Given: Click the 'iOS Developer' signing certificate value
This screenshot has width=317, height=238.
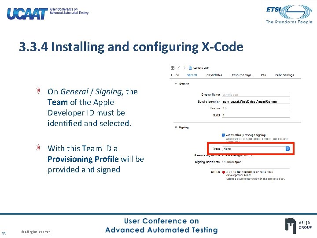Looking at the screenshot, I should pos(231,162).
